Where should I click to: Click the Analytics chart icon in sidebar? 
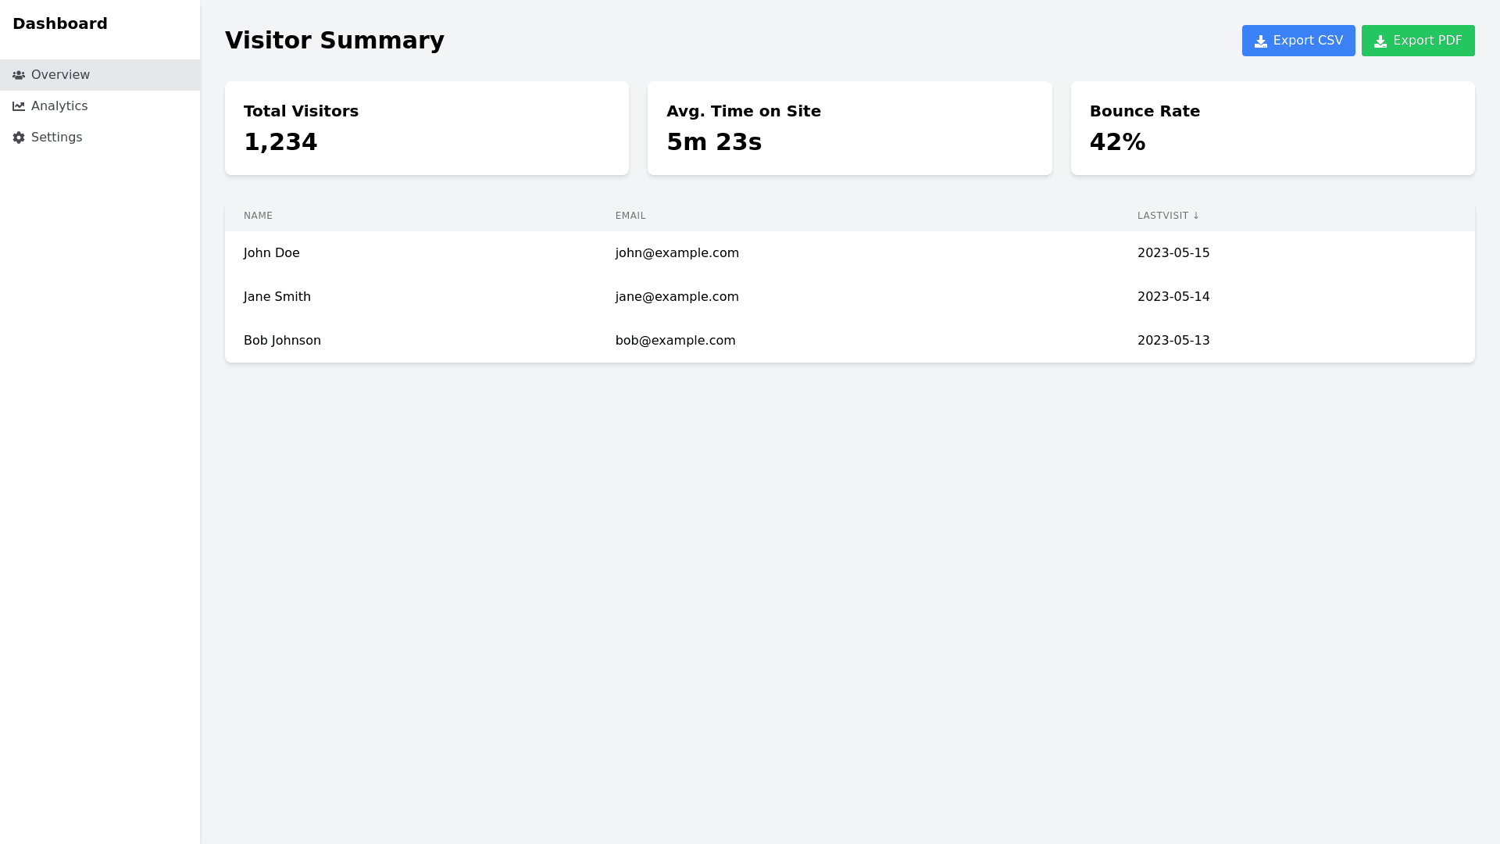coord(19,106)
